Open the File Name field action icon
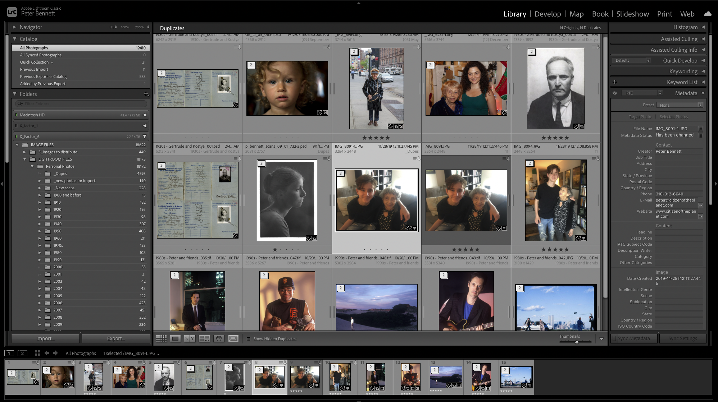 [x=700, y=129]
